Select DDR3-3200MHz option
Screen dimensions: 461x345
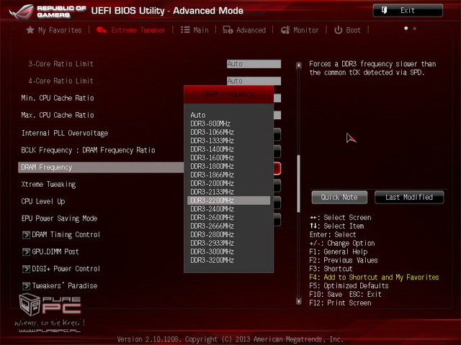pos(212,260)
